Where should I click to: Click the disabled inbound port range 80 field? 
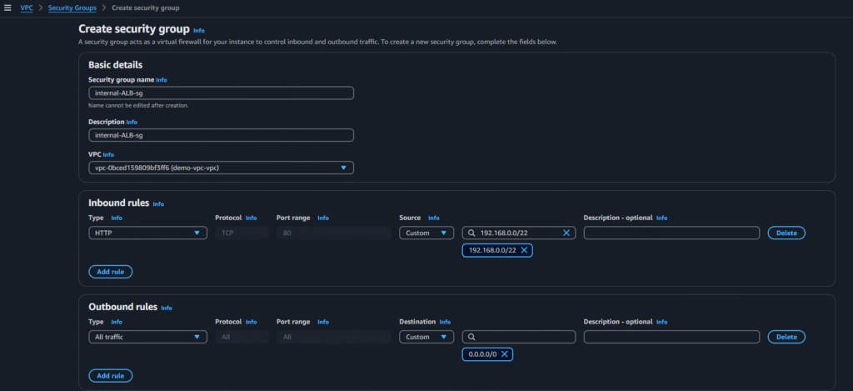pos(333,233)
